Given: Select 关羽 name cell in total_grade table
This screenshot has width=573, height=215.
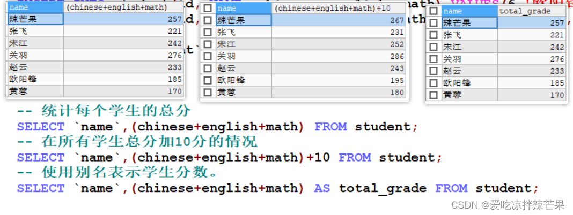Looking at the screenshot, I should click(x=469, y=59).
